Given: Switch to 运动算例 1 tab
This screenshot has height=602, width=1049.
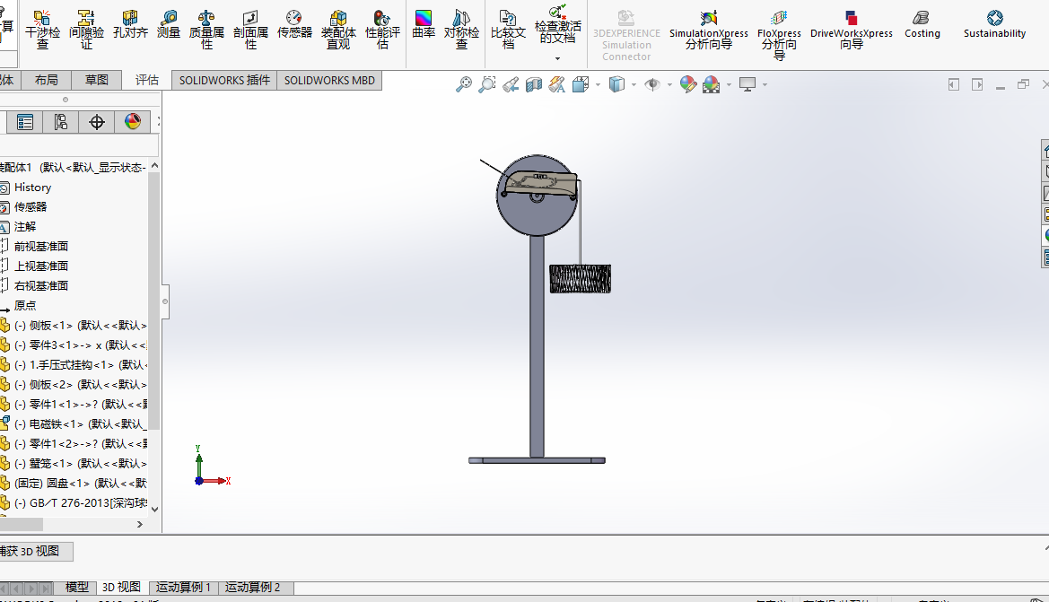Looking at the screenshot, I should (183, 588).
